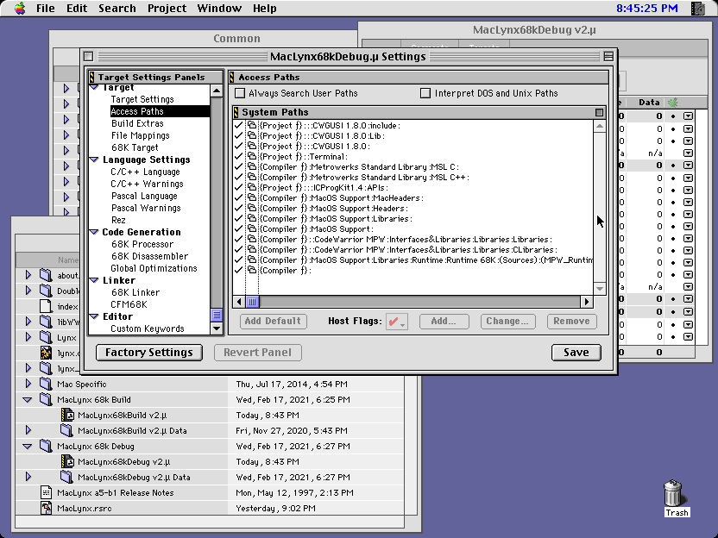Click horizontal scrollbar thumb of System Paths
The image size is (718, 538).
252,302
